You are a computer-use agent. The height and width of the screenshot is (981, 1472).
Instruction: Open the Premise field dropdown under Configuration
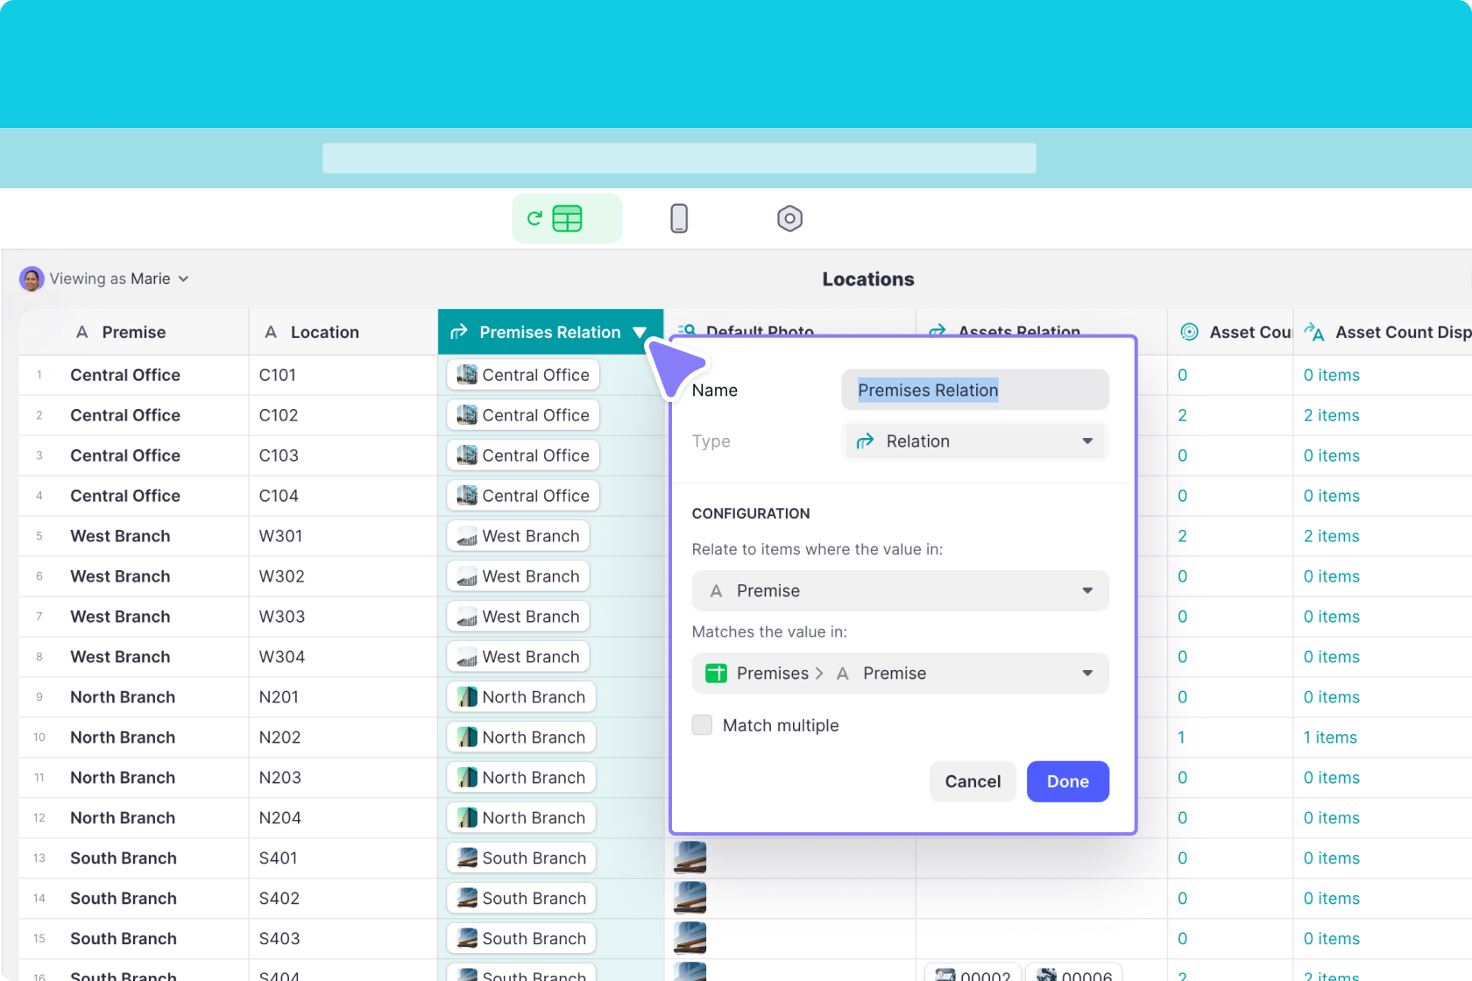click(x=900, y=590)
